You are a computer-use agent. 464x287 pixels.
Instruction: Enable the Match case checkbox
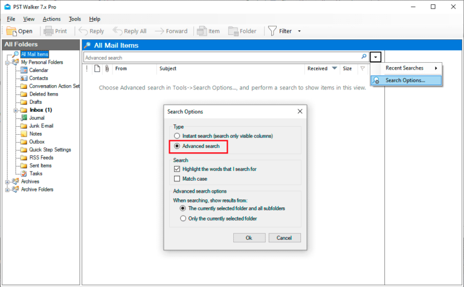177,179
